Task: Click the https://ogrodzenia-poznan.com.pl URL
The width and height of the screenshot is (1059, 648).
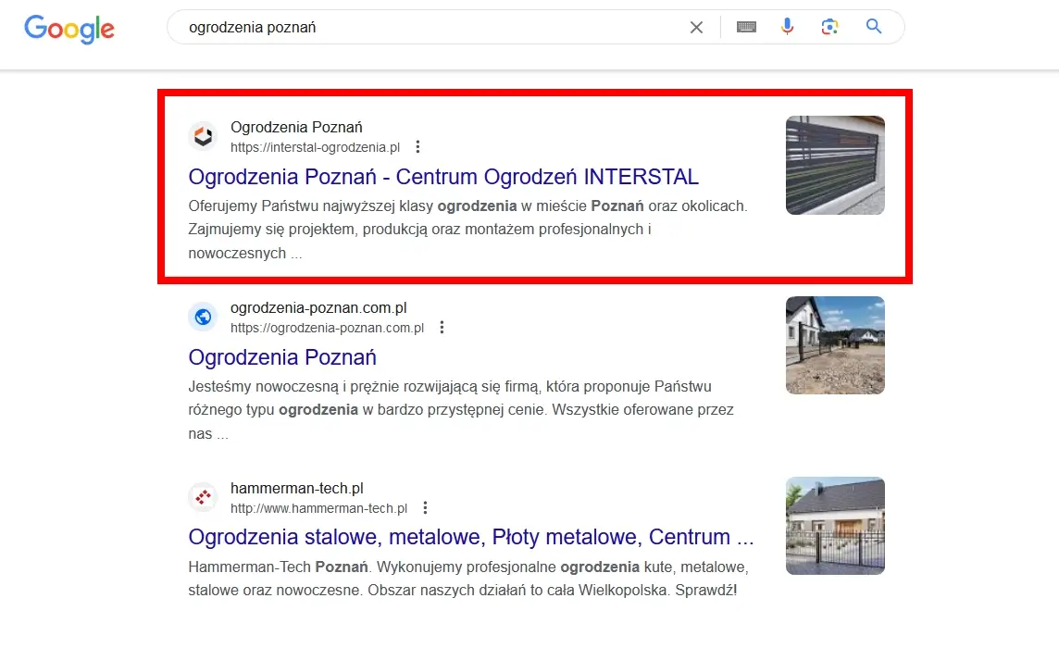Action: tap(327, 328)
